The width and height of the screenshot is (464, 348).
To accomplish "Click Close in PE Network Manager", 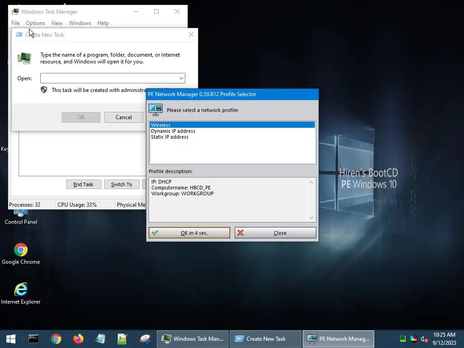I will point(275,233).
